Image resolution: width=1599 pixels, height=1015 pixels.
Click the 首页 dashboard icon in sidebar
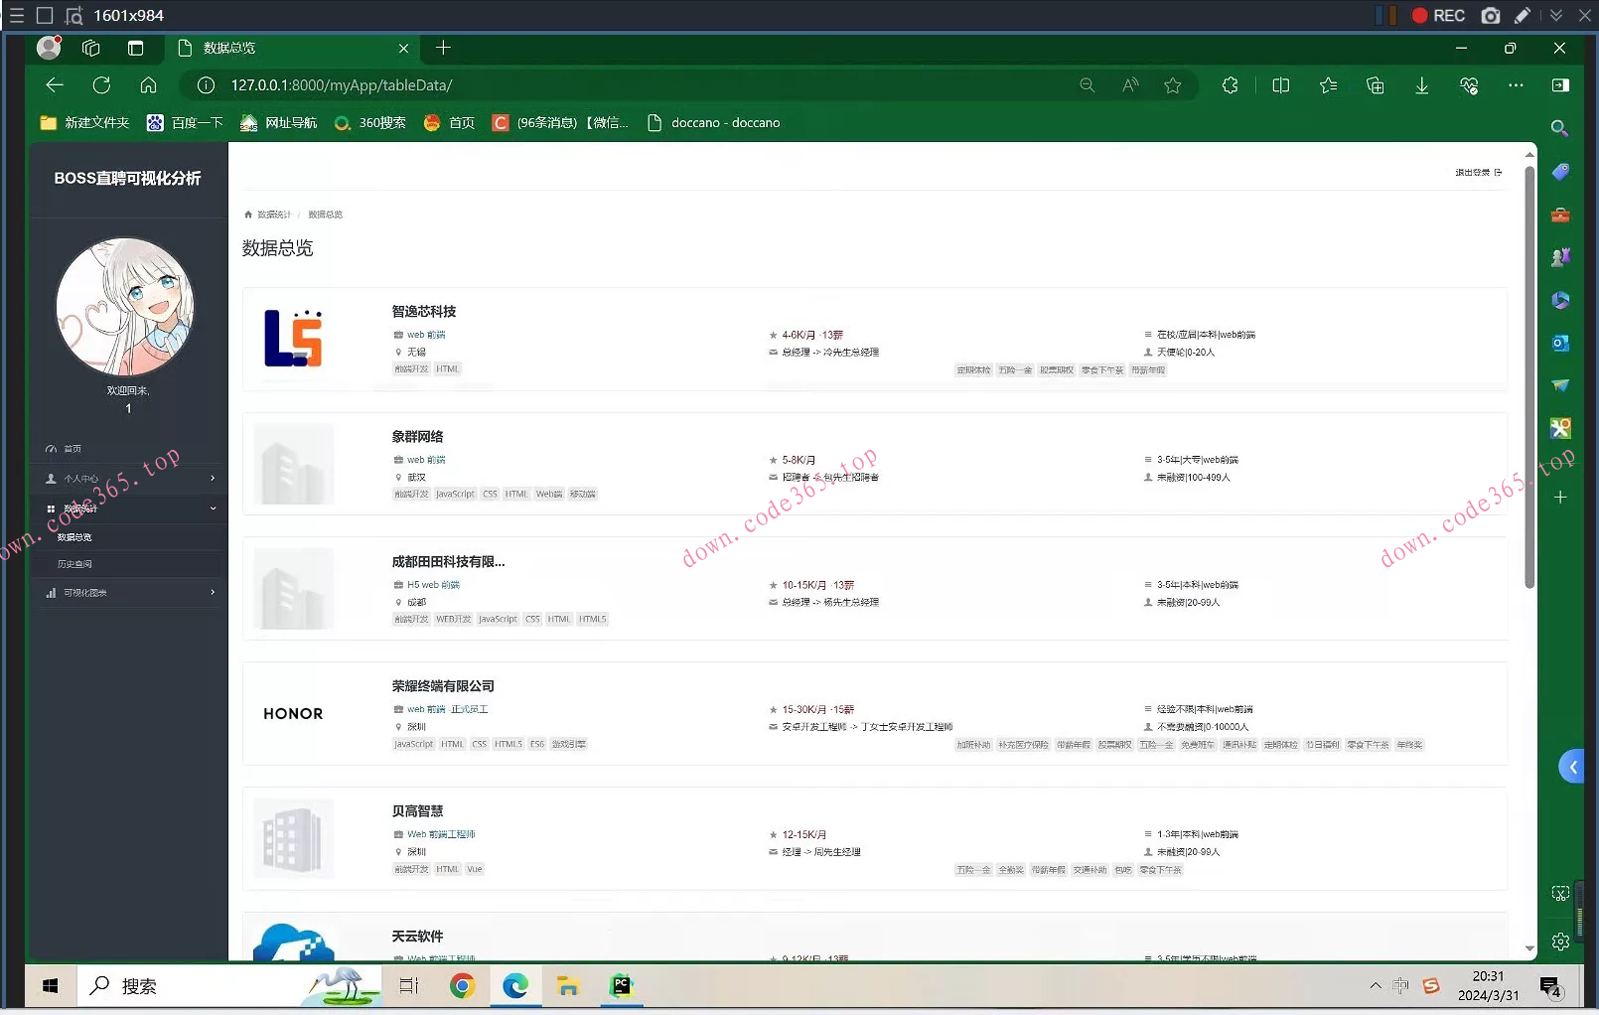(x=52, y=449)
